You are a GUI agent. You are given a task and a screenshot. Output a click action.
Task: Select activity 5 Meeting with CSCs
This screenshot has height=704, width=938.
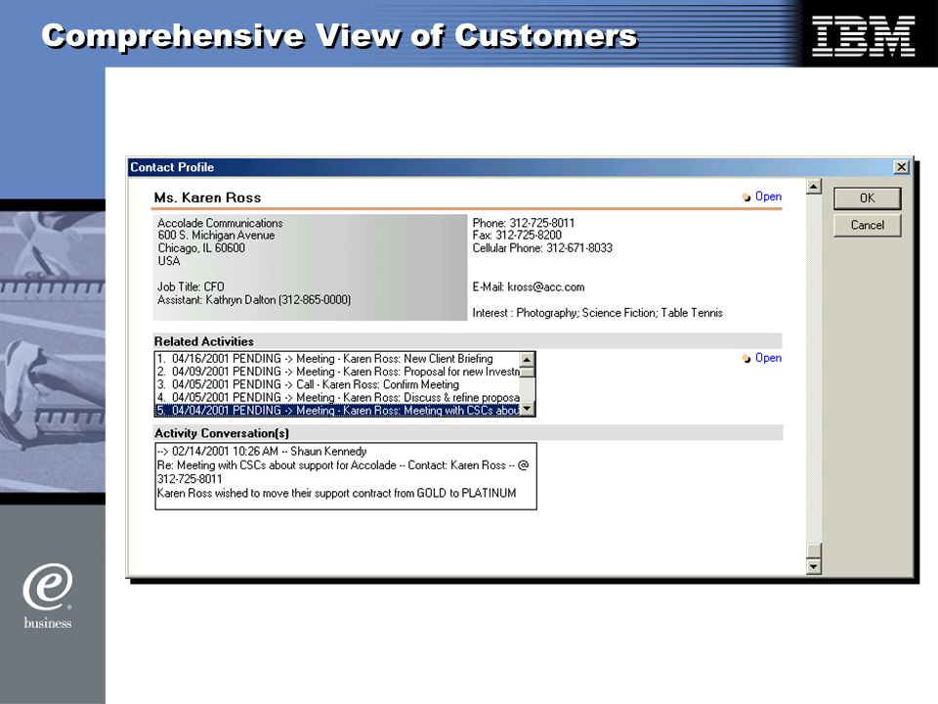click(x=337, y=411)
